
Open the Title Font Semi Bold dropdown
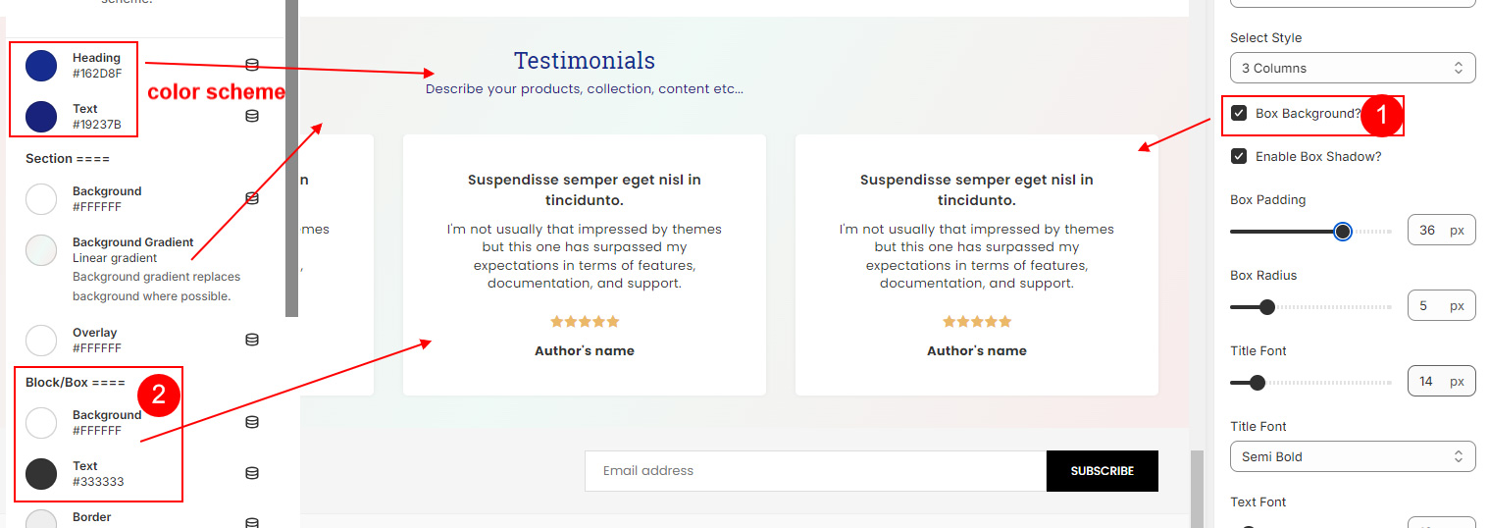pos(1353,456)
